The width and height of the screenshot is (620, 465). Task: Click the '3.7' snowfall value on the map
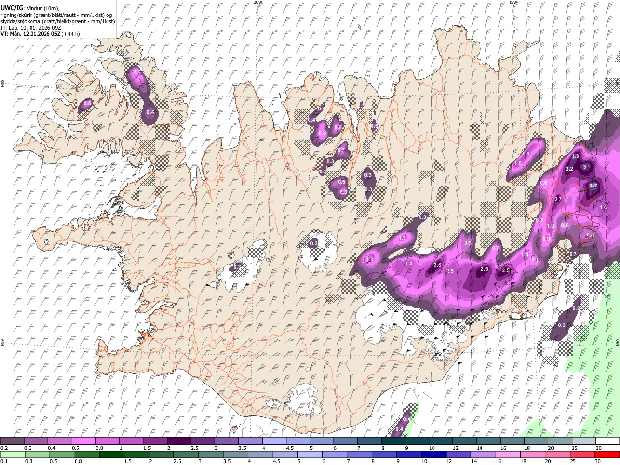click(593, 186)
